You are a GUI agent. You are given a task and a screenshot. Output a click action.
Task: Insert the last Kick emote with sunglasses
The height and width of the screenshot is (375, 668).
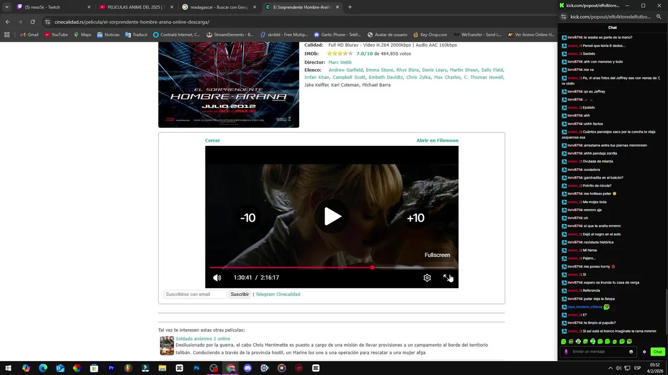click(x=629, y=342)
